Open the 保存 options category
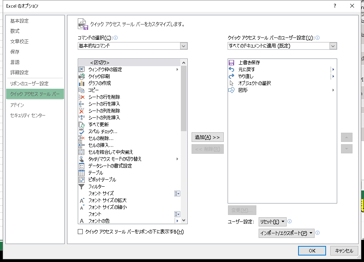 (35, 52)
